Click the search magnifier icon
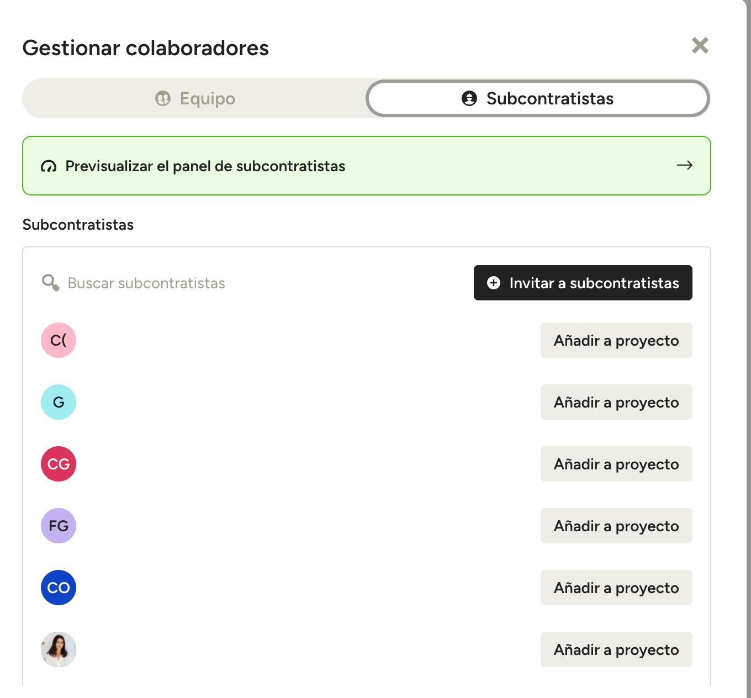The image size is (751, 698). [x=50, y=283]
